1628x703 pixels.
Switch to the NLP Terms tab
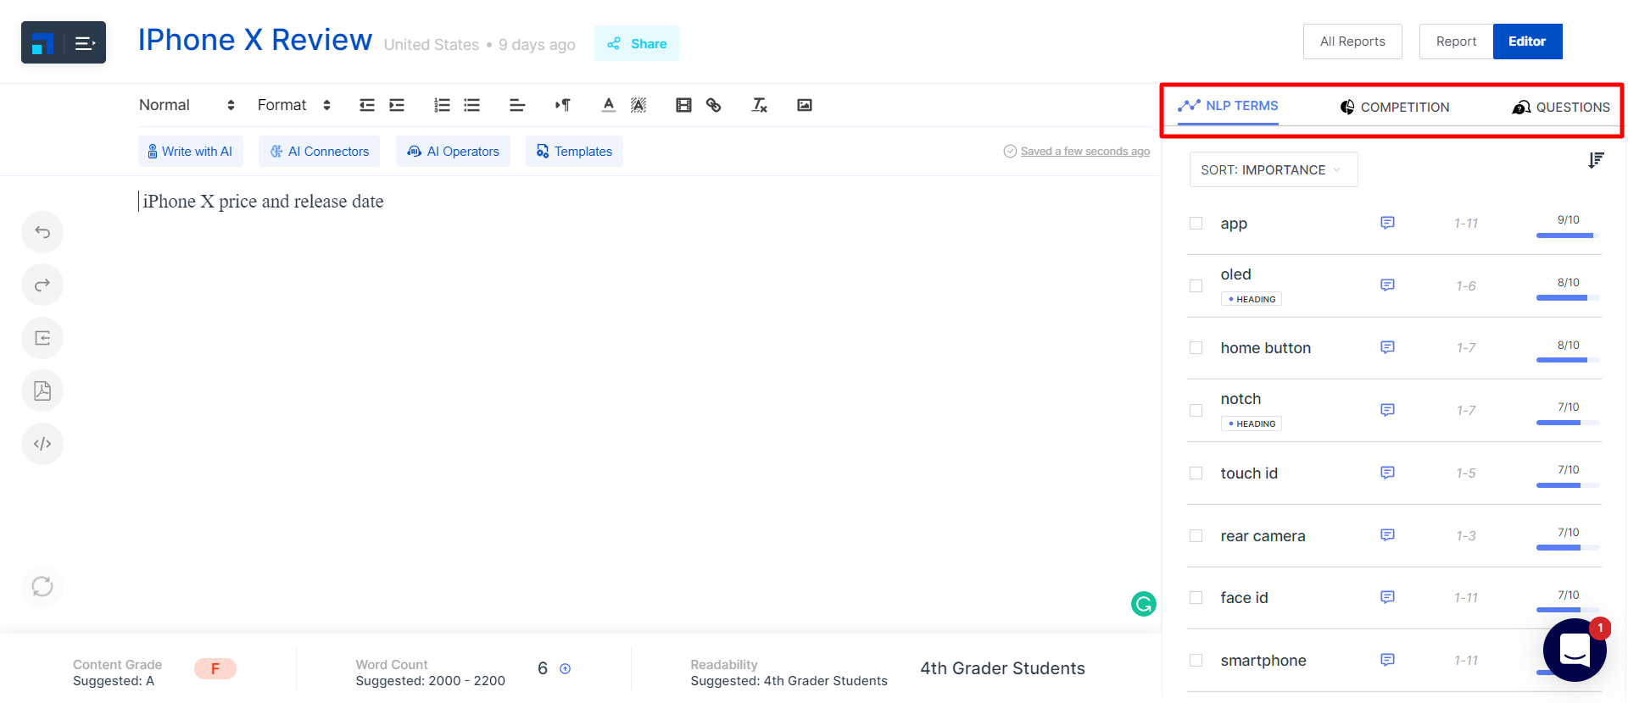pyautogui.click(x=1228, y=106)
